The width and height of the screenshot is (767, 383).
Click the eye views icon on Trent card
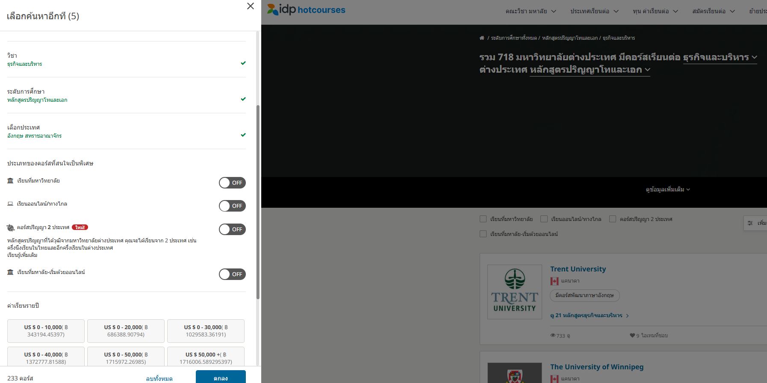point(553,336)
